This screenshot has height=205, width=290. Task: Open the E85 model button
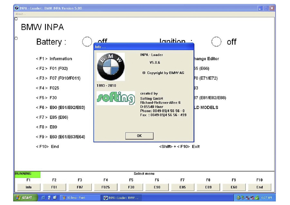point(182,187)
